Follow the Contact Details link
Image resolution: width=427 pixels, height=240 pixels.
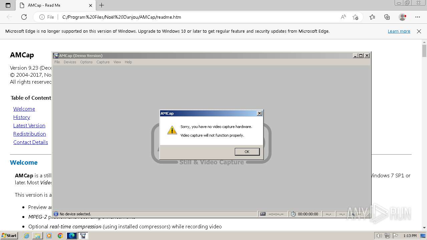coord(31,142)
